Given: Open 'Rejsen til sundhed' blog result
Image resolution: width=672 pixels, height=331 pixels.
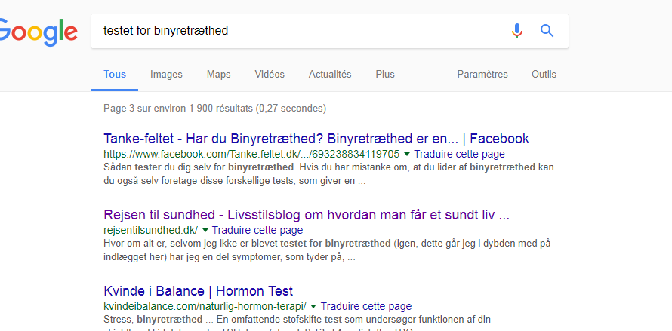Looking at the screenshot, I should pyautogui.click(x=307, y=215).
